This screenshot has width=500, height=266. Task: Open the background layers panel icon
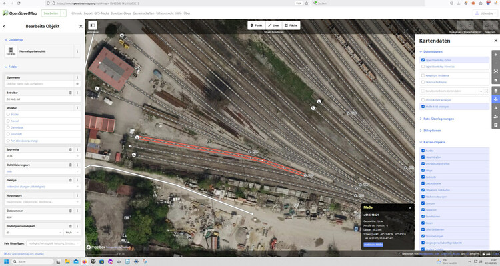coord(495,91)
